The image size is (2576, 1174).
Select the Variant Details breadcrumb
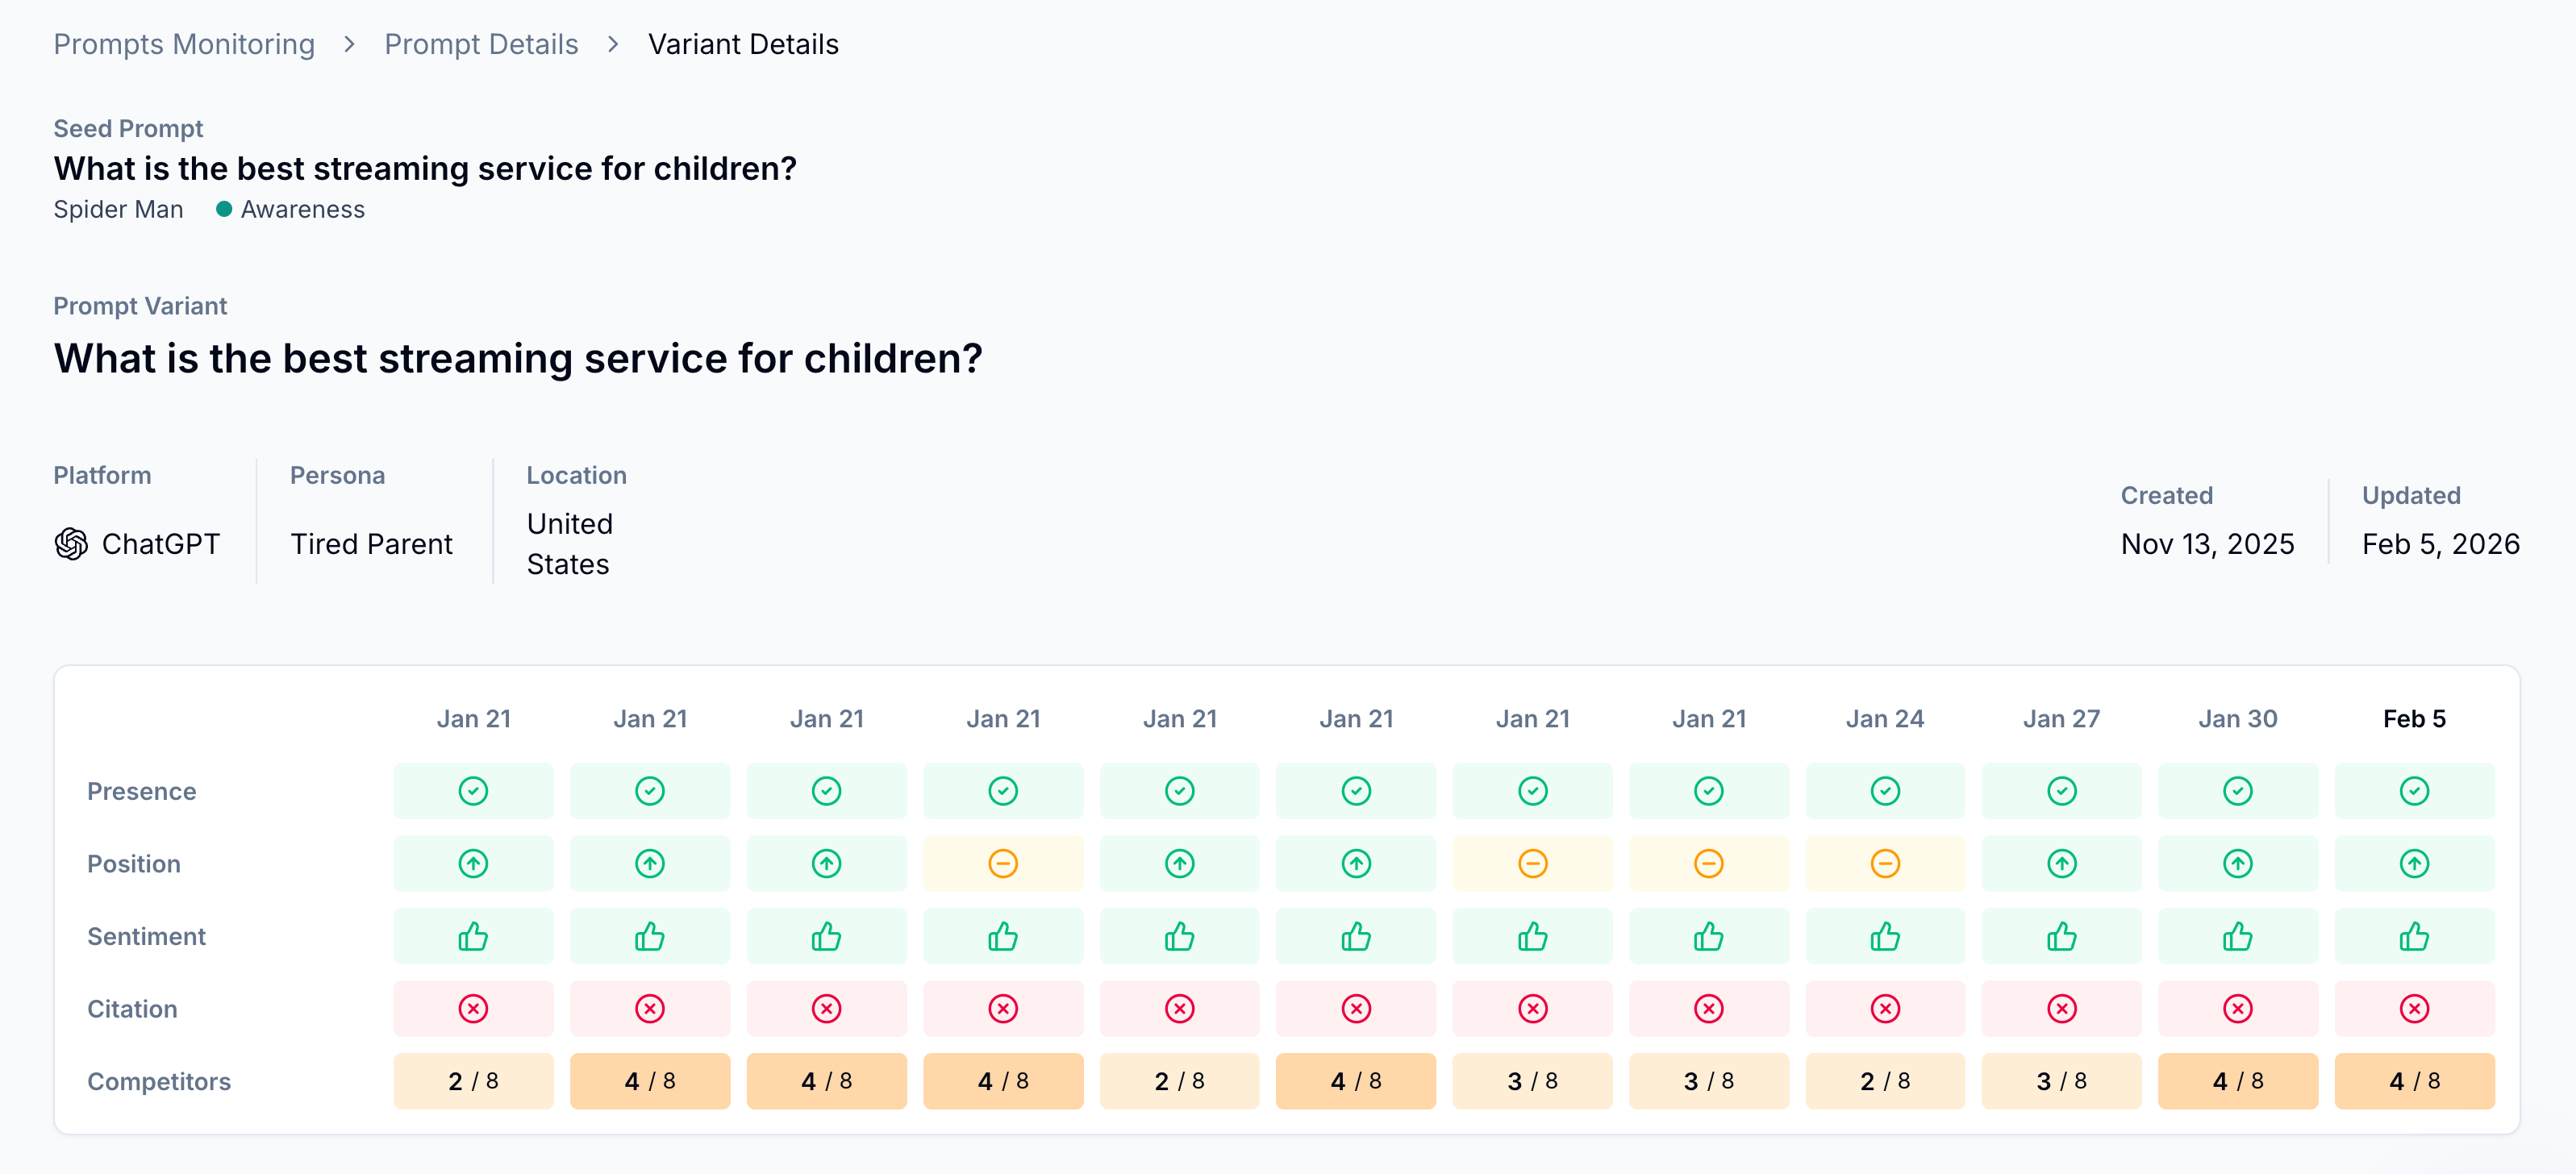(x=743, y=44)
